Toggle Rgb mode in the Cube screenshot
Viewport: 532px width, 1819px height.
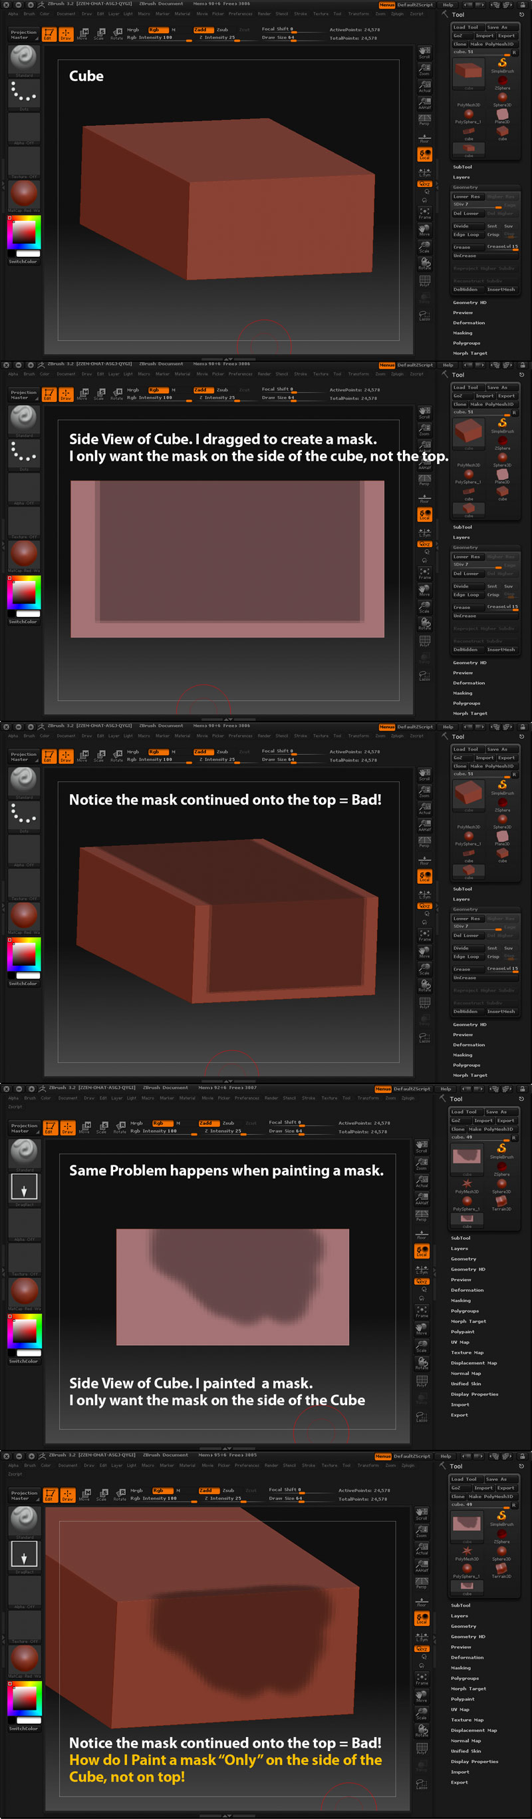coord(158,30)
